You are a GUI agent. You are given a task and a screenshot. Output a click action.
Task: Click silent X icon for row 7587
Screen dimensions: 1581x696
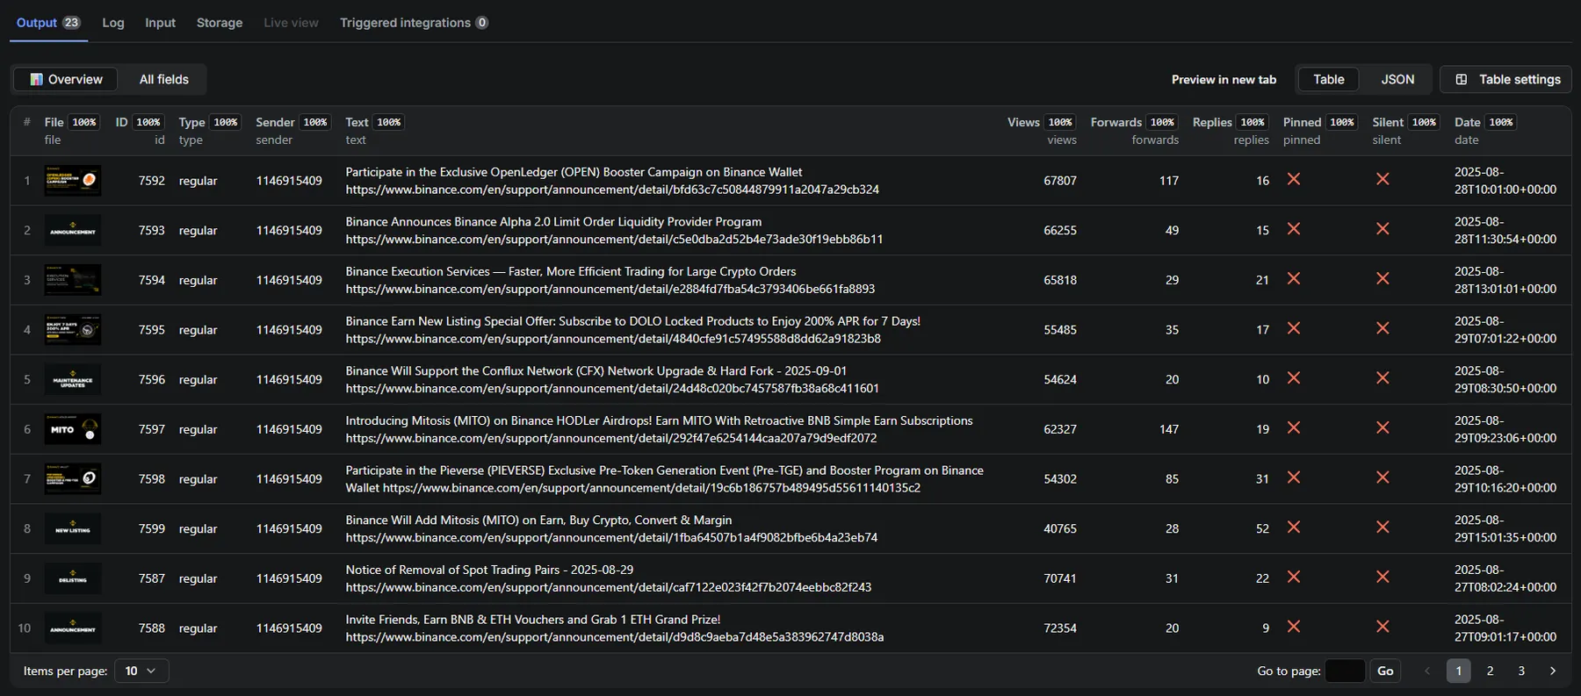point(1382,577)
